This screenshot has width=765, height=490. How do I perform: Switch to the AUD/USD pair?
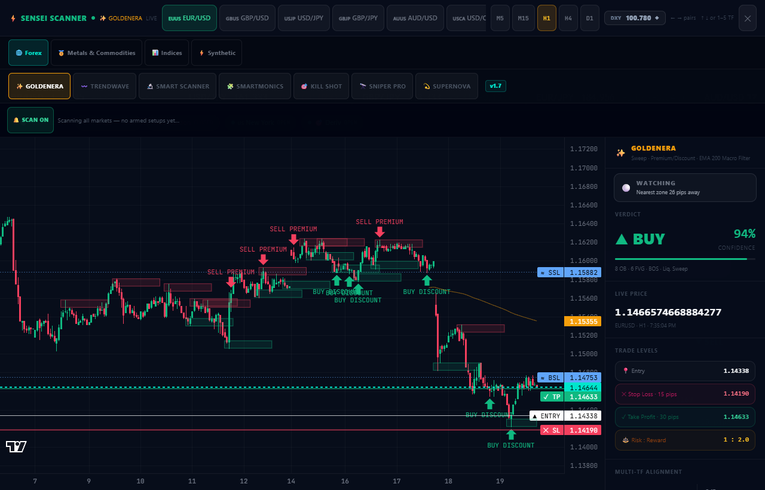(x=415, y=18)
